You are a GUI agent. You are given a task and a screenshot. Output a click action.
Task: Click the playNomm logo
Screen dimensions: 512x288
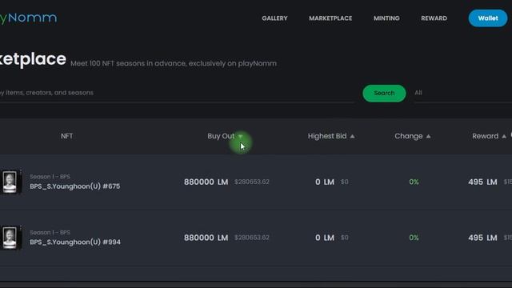[29, 18]
